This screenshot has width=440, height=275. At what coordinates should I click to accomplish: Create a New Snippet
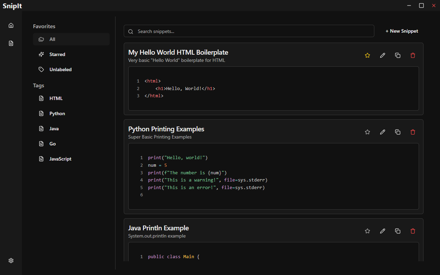tap(402, 31)
